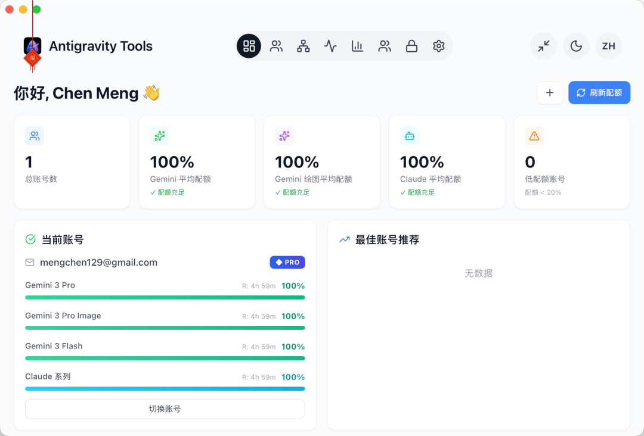Click robot icon in Claude 平均配额 card
644x436 pixels.
coord(410,136)
